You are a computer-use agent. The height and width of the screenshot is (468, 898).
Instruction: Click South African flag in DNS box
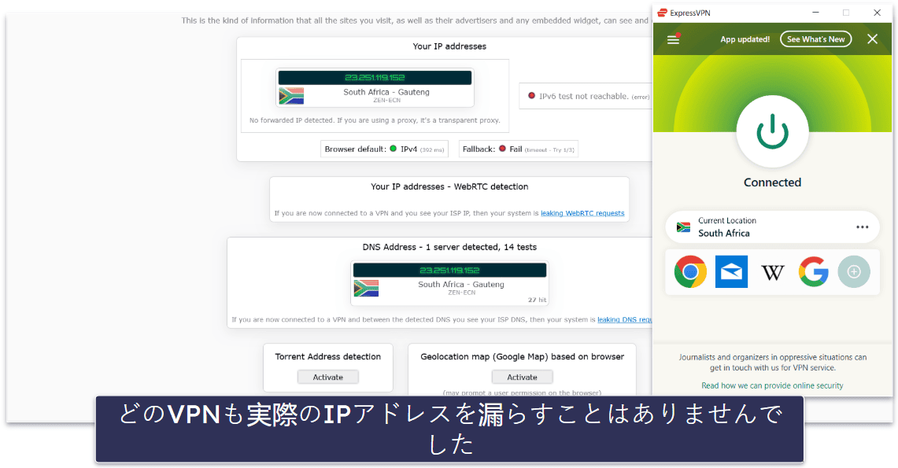(x=366, y=288)
